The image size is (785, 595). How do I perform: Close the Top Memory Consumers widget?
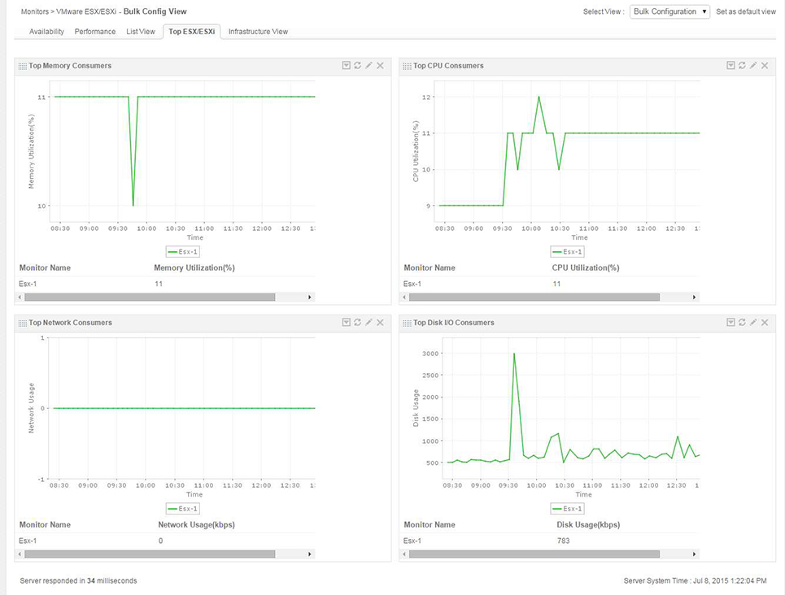pos(381,66)
